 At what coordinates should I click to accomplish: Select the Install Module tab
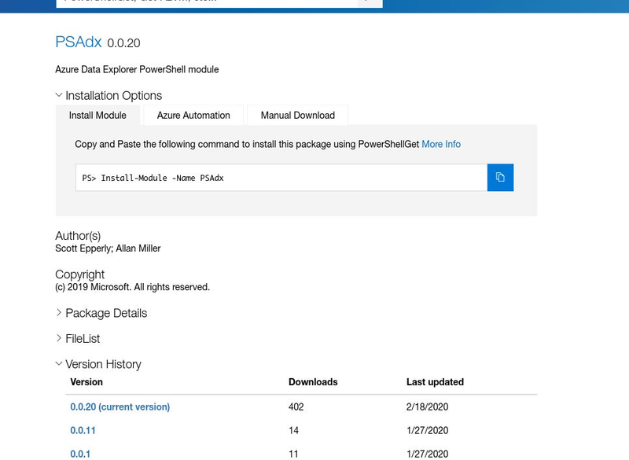point(97,116)
